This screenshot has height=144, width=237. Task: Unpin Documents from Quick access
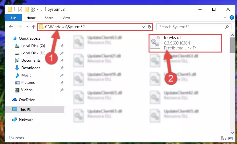62,60
